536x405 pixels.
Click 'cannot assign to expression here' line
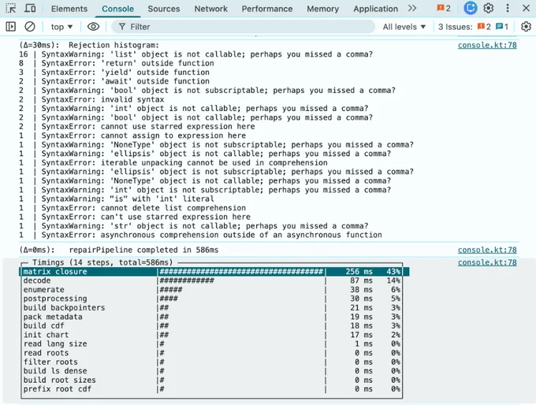[132, 136]
